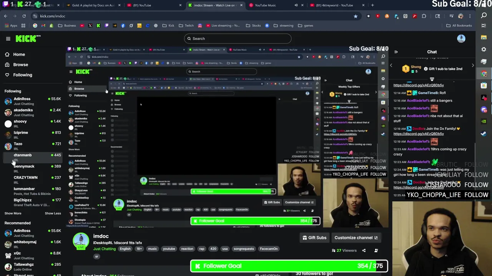
Task: Click the user settings icon next to share
Action: [x=376, y=250]
